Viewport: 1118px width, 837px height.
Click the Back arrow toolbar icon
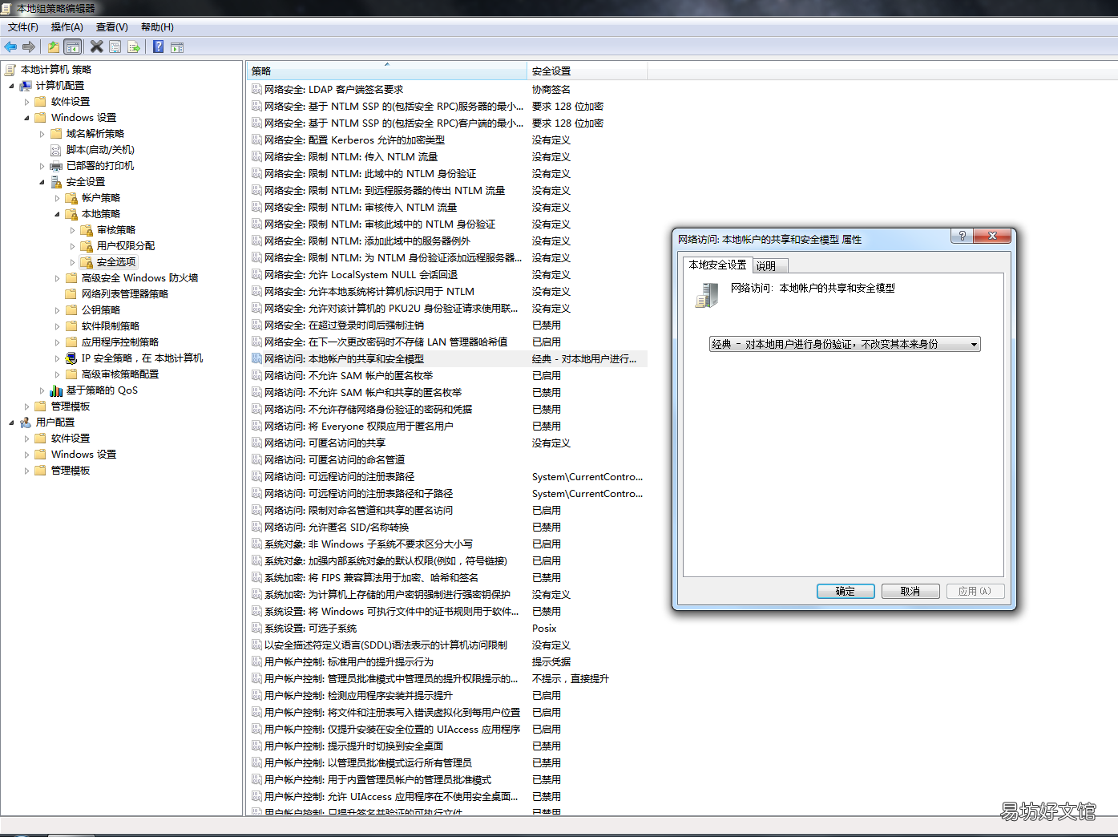point(10,47)
